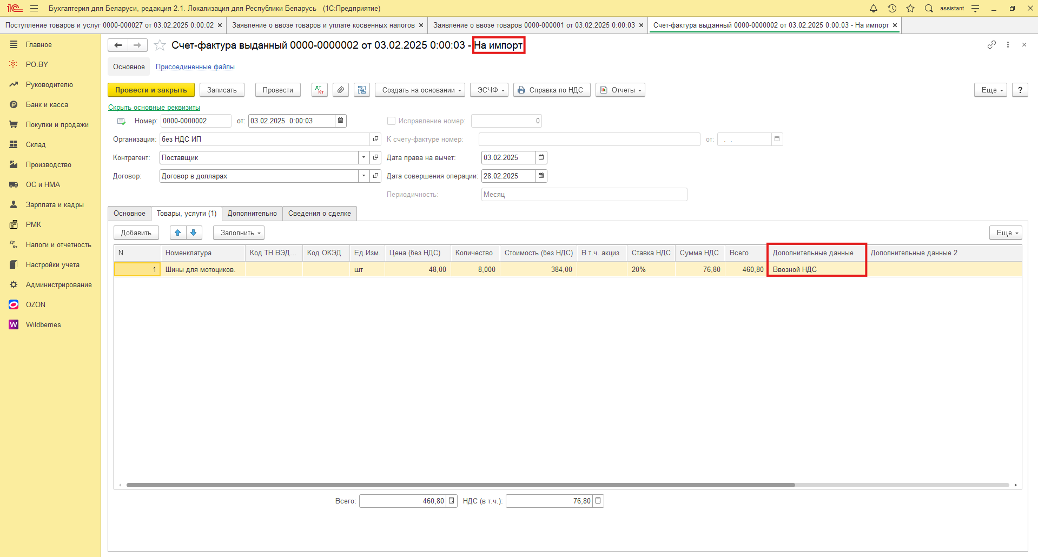
Task: Expand the Заполнить dropdown in table toolbar
Action: coord(239,233)
